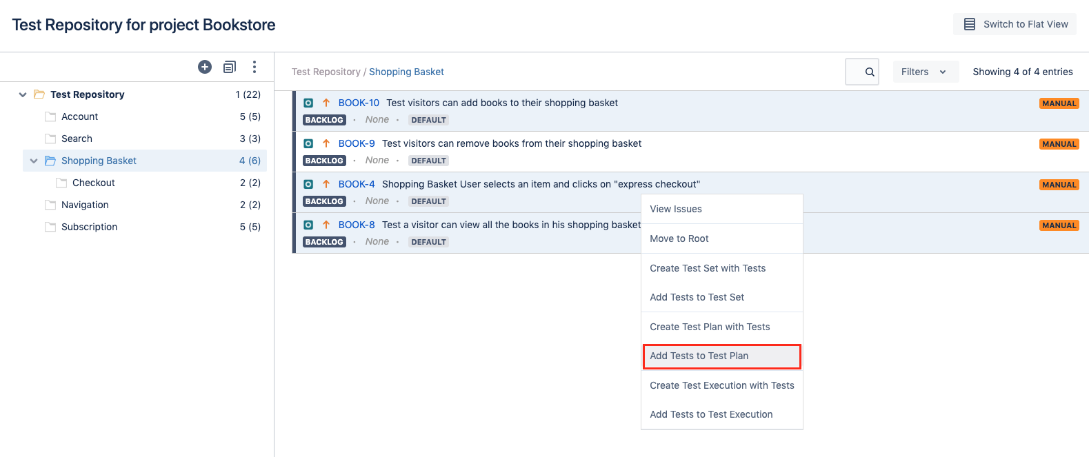Click the search magnifier icon
Screen dimensions: 1089x457
(x=870, y=72)
